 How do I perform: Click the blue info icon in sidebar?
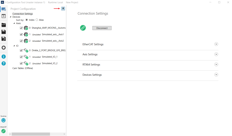4,56
